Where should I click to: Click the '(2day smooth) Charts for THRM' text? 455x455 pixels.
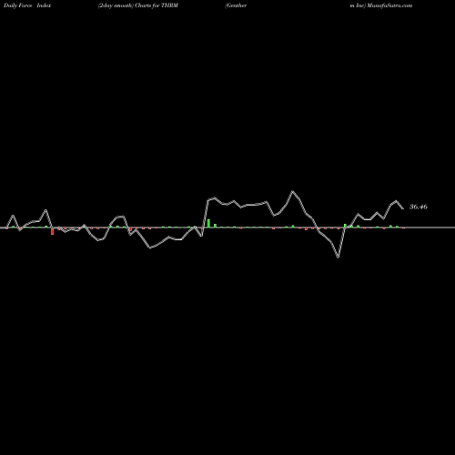(138, 5)
